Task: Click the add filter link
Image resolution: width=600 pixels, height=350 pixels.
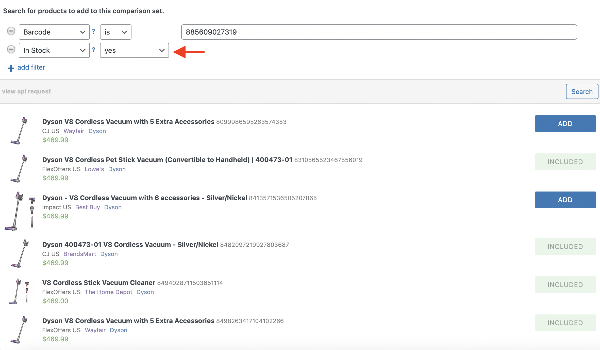Action: tap(31, 67)
